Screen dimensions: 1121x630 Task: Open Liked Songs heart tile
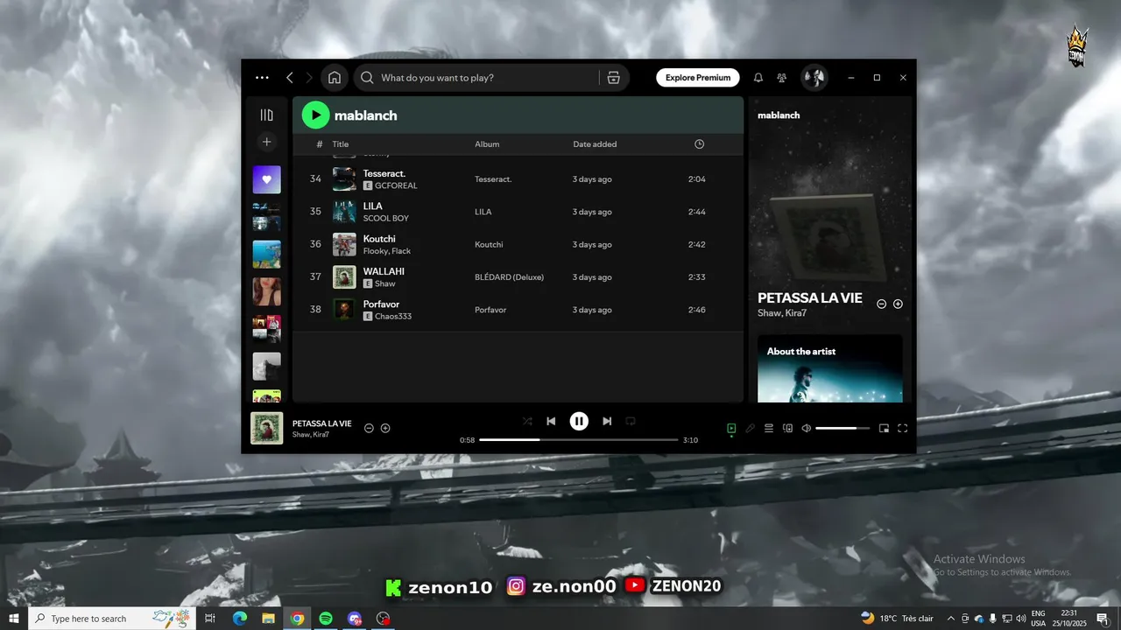(267, 179)
